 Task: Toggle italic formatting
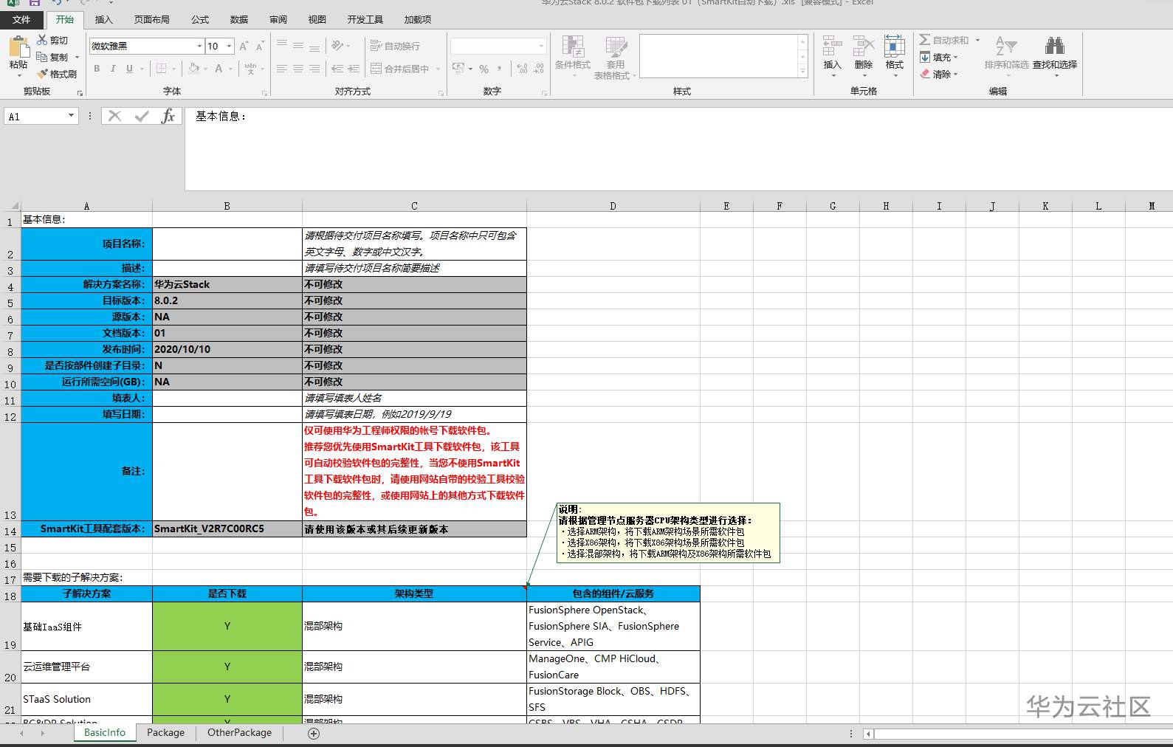113,69
